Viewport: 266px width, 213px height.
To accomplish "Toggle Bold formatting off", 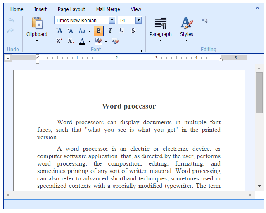I will click(x=99, y=31).
